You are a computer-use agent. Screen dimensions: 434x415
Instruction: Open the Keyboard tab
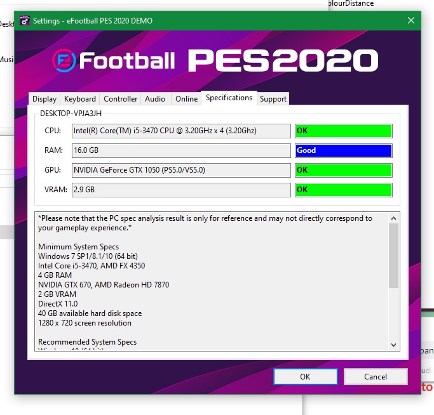79,99
